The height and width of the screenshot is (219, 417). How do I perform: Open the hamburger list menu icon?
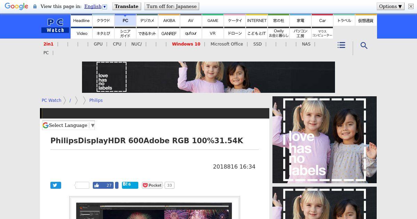[x=341, y=45]
